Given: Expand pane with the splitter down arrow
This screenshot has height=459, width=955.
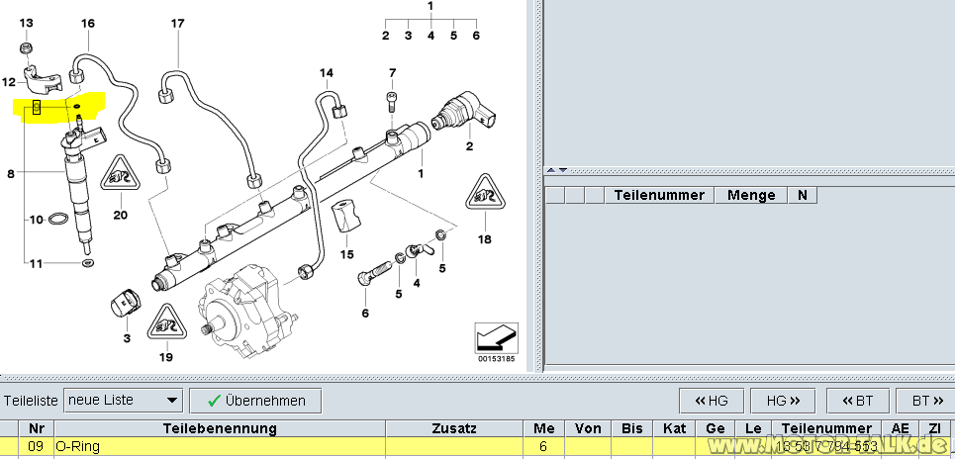Looking at the screenshot, I should click(x=562, y=170).
